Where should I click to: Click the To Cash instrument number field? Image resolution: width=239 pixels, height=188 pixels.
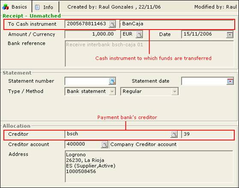87,24
